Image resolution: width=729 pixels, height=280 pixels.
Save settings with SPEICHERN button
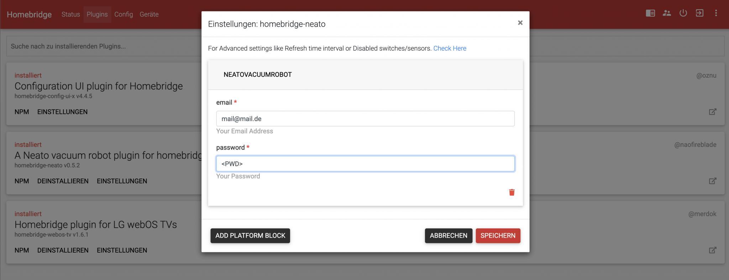498,236
